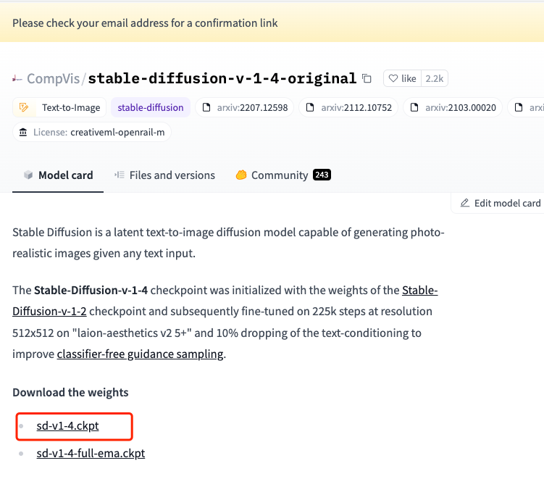Click the document icon on arxiv:2112.10752
Image resolution: width=544 pixels, height=479 pixels.
coord(311,108)
